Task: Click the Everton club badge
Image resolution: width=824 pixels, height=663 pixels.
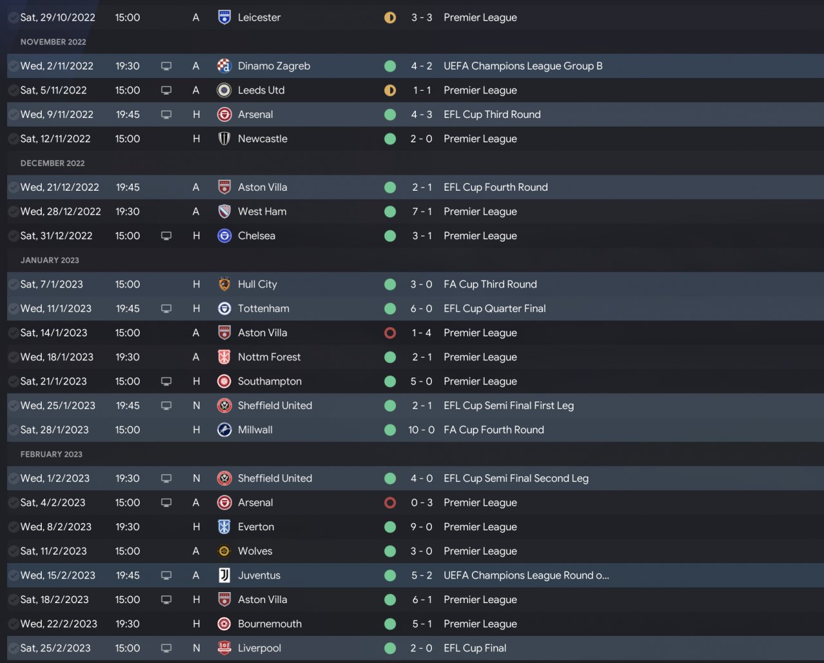Action: [x=224, y=527]
